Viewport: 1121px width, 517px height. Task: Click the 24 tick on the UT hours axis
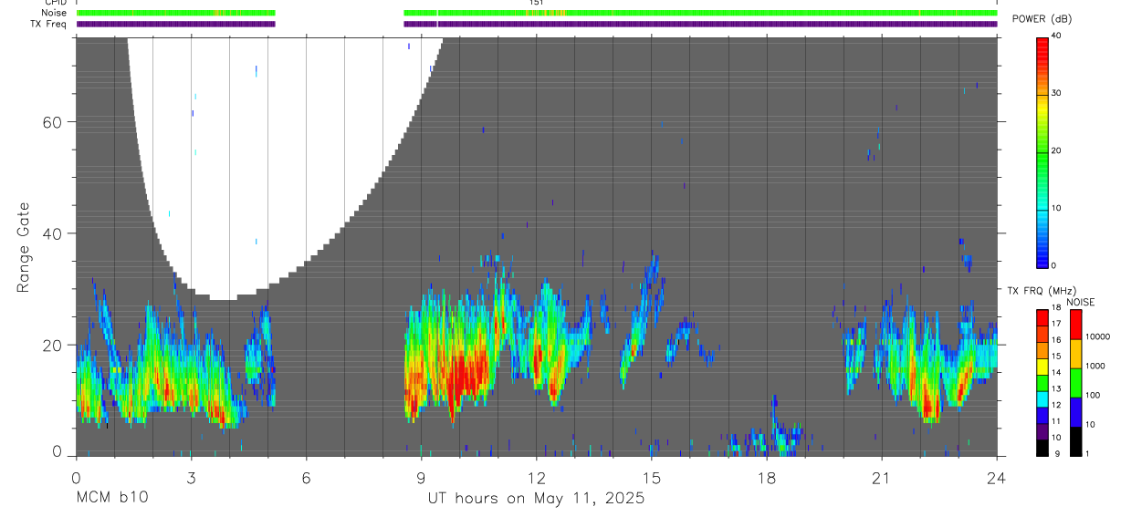(996, 476)
